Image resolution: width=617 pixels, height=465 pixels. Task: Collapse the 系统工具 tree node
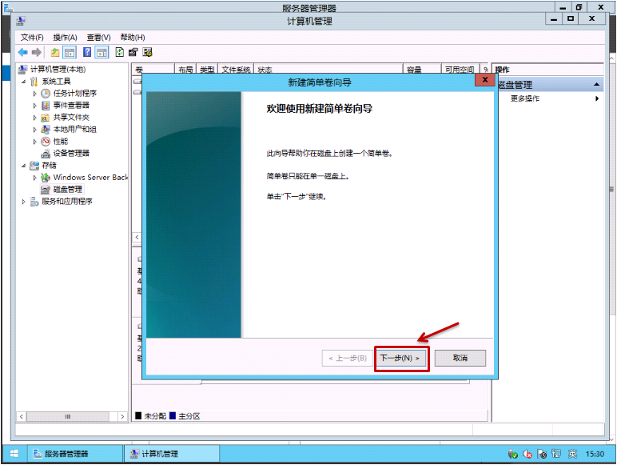click(23, 82)
